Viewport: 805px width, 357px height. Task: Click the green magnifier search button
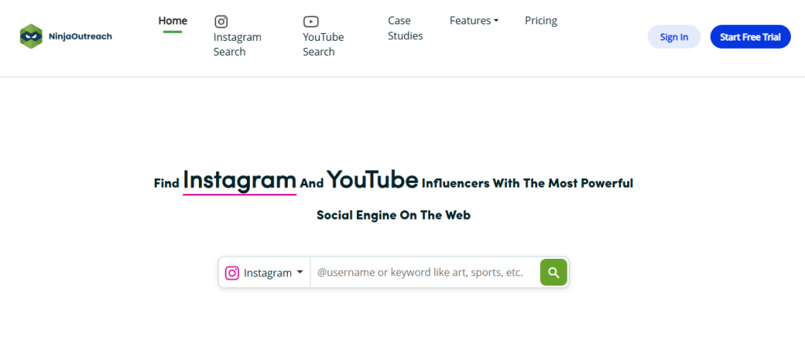(553, 272)
